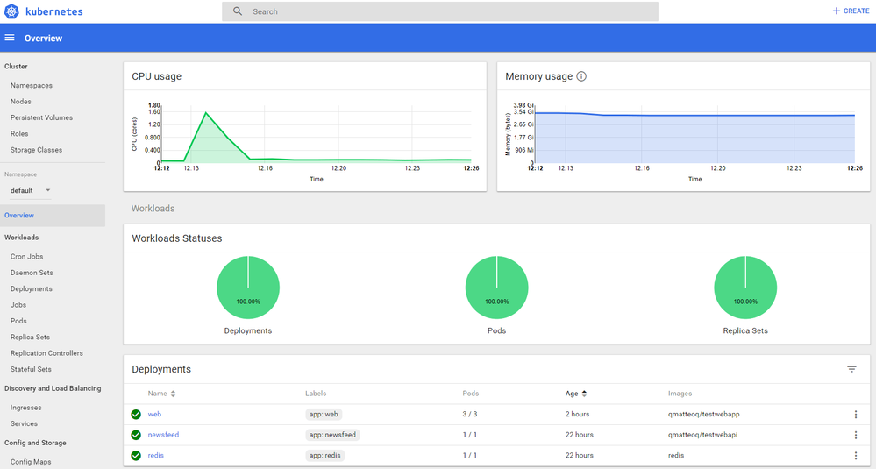The width and height of the screenshot is (876, 469).
Task: Click the 'app: web' label chip
Action: click(324, 415)
